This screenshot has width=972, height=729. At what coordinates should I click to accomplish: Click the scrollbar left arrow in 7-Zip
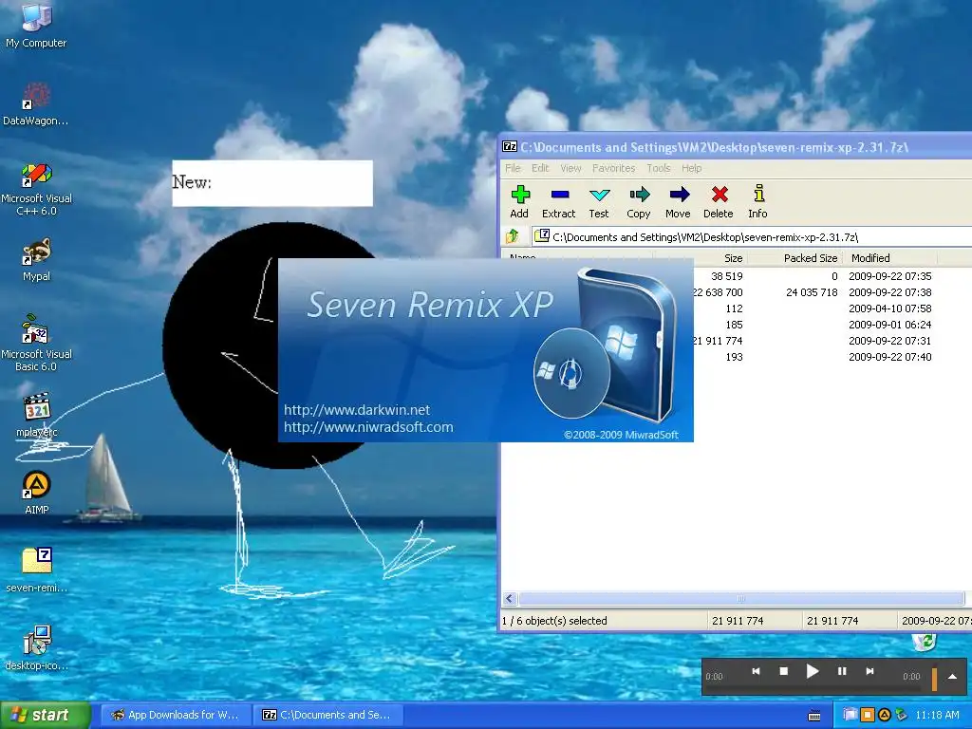tap(510, 598)
